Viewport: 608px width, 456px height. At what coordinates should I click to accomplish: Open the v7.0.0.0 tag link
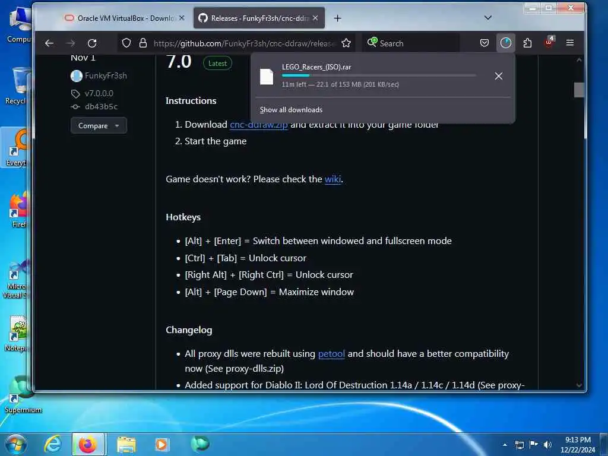[99, 93]
